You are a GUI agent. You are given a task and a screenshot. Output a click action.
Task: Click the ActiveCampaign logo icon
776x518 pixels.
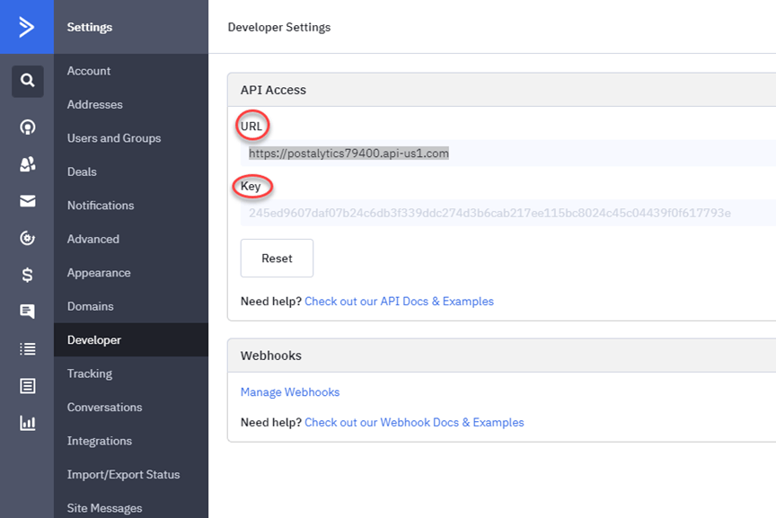click(27, 27)
